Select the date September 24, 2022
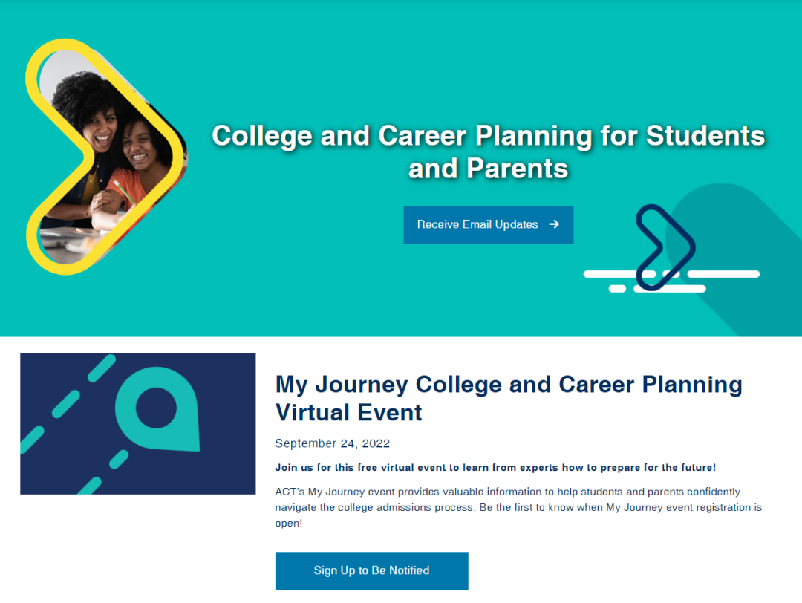 [332, 443]
